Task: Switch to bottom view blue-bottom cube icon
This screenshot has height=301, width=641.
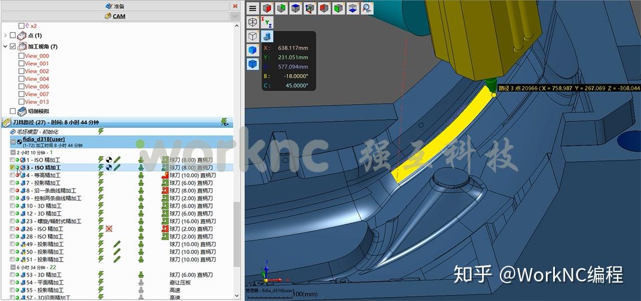Action: [x=353, y=8]
